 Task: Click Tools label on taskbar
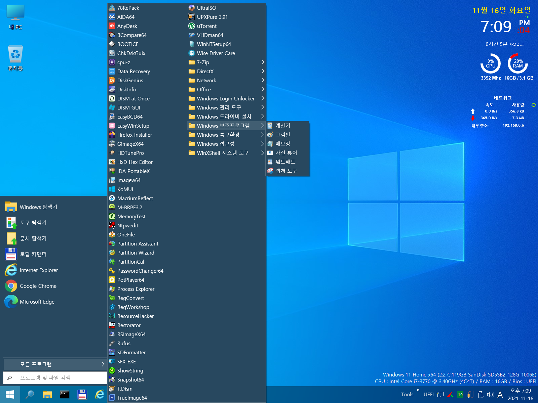tap(407, 395)
